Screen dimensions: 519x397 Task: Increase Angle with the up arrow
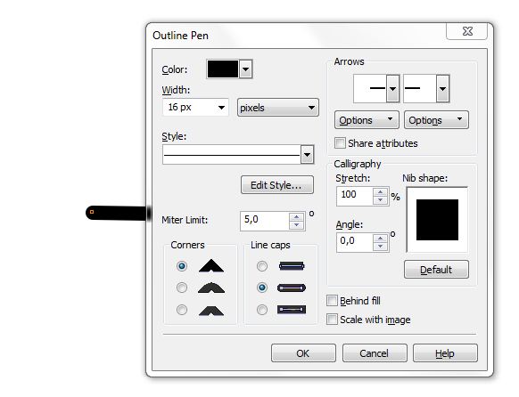(x=380, y=239)
